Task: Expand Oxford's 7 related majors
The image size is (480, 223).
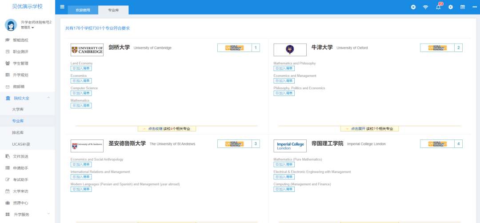Action: (x=369, y=129)
